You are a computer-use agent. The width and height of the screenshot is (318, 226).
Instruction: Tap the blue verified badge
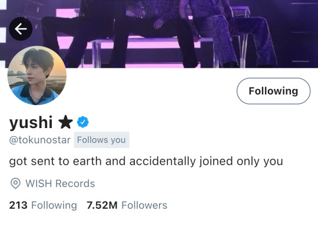click(83, 122)
